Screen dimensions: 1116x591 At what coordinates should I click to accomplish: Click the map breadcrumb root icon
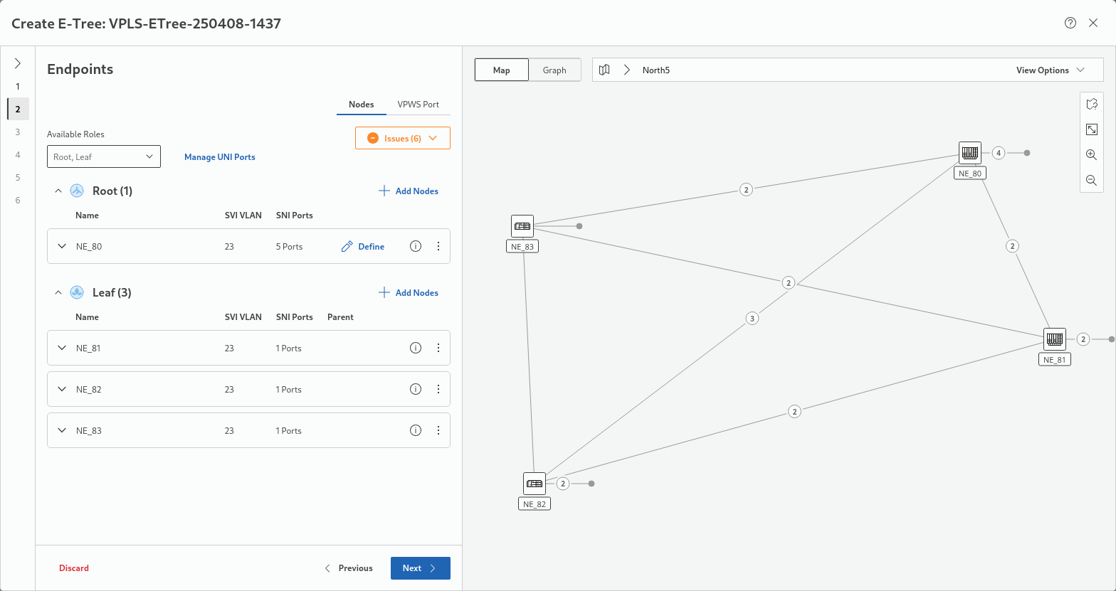604,70
